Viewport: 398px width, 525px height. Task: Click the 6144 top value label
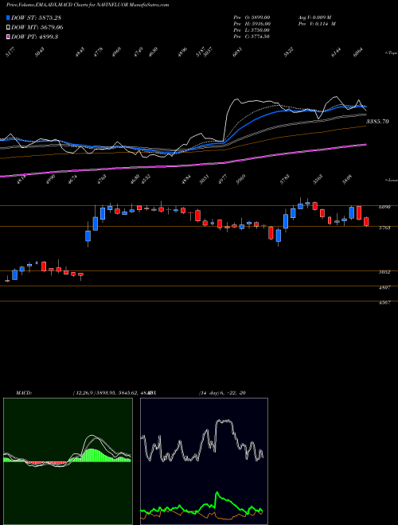(337, 52)
